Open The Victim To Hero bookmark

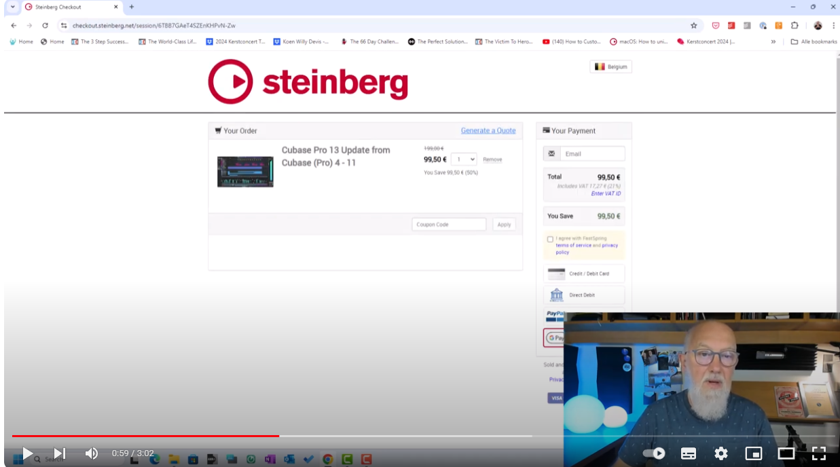click(505, 41)
